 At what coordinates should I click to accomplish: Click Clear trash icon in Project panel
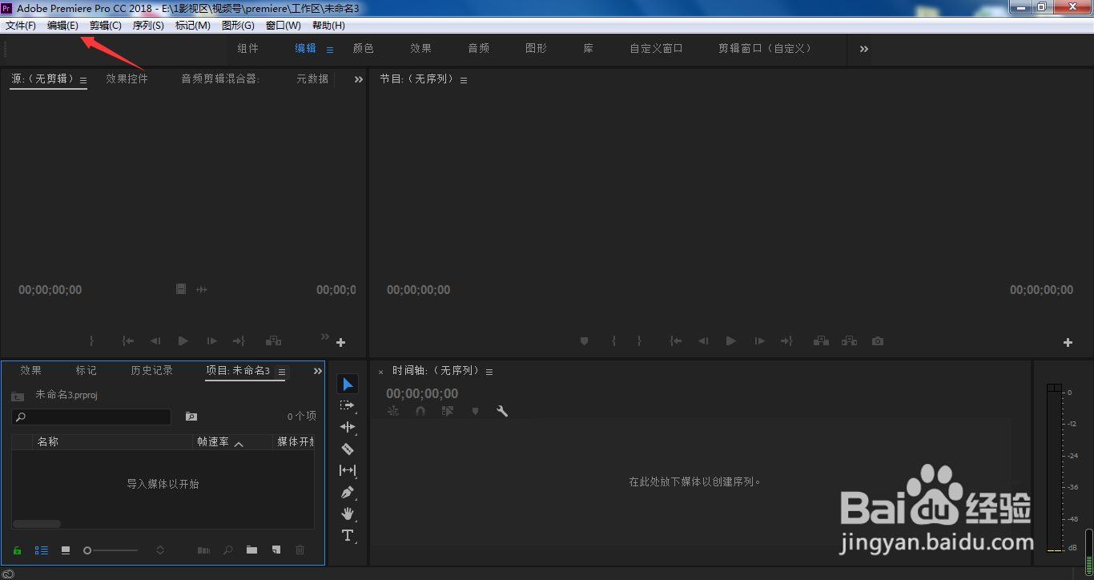tap(300, 550)
